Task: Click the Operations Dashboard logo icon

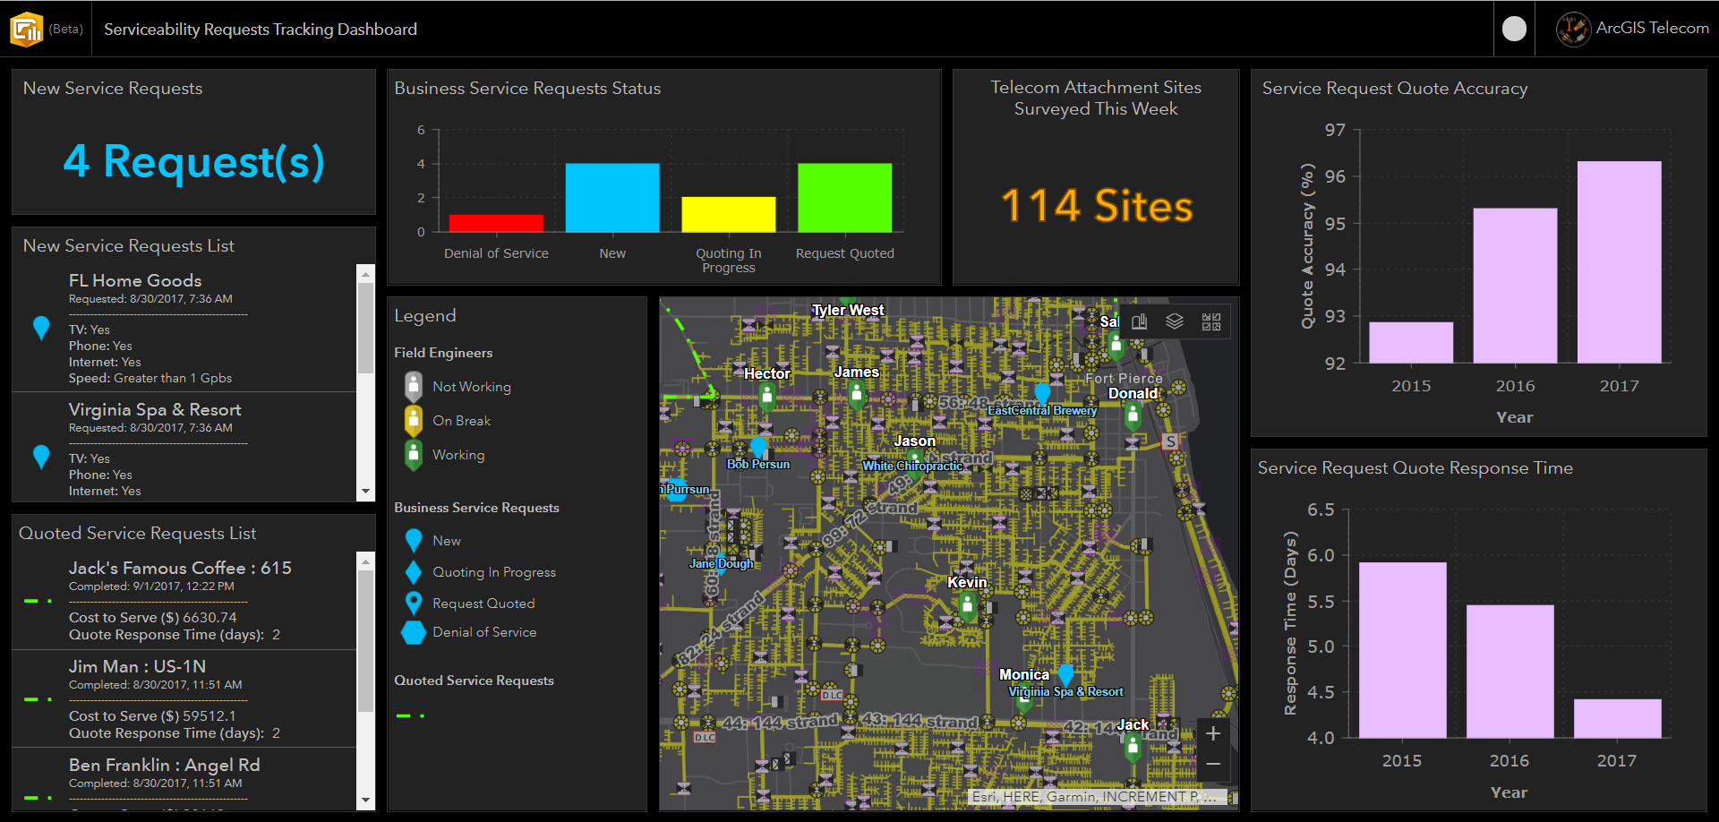Action: click(26, 29)
